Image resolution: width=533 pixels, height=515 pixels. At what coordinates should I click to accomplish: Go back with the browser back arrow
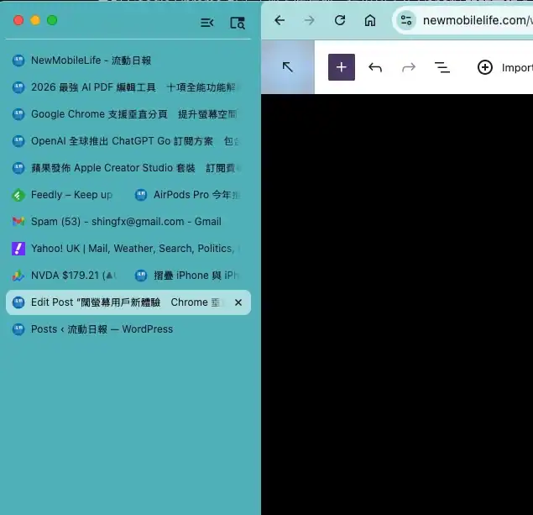coord(280,20)
